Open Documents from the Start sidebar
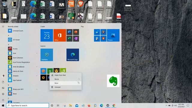 3,82
